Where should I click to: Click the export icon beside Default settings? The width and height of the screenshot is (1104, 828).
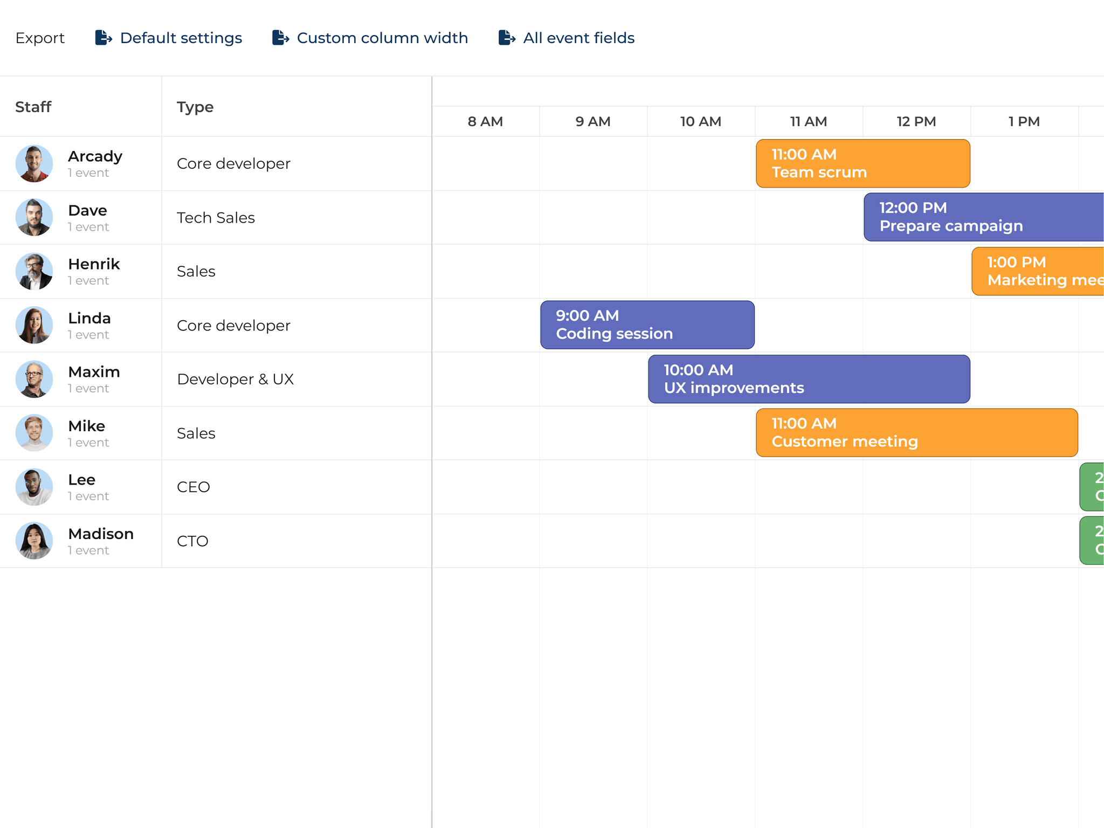point(102,38)
